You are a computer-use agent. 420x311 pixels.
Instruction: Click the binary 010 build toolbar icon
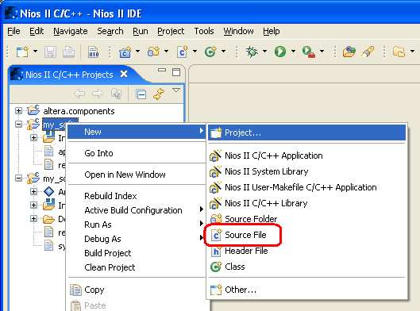coord(94,52)
